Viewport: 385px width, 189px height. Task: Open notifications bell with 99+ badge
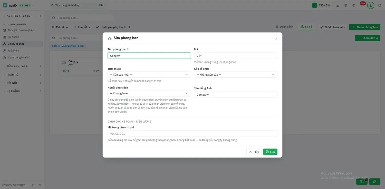click(x=362, y=5)
